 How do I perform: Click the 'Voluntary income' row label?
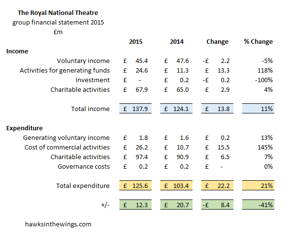pos(83,61)
